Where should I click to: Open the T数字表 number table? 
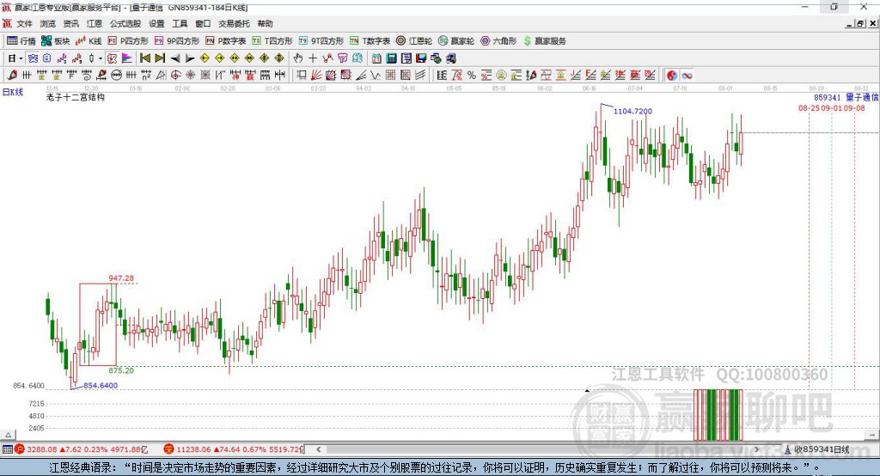coord(370,40)
